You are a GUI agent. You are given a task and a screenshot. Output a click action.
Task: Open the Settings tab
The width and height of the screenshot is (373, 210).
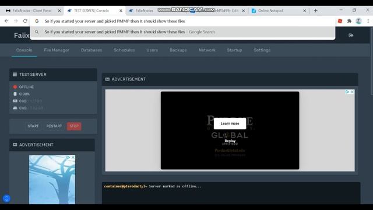tap(262, 50)
